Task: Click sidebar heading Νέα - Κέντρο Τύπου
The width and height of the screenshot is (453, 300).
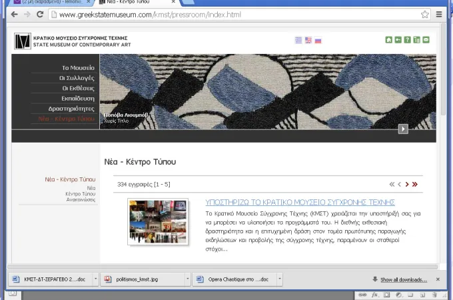Action: [x=70, y=179]
